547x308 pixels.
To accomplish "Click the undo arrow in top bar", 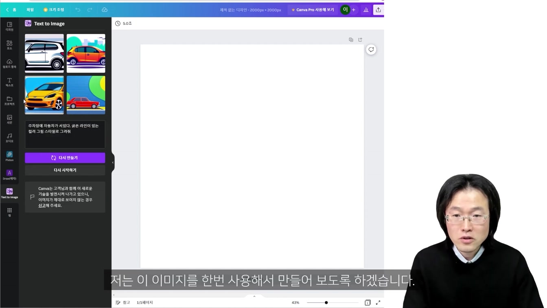I will coord(77,10).
